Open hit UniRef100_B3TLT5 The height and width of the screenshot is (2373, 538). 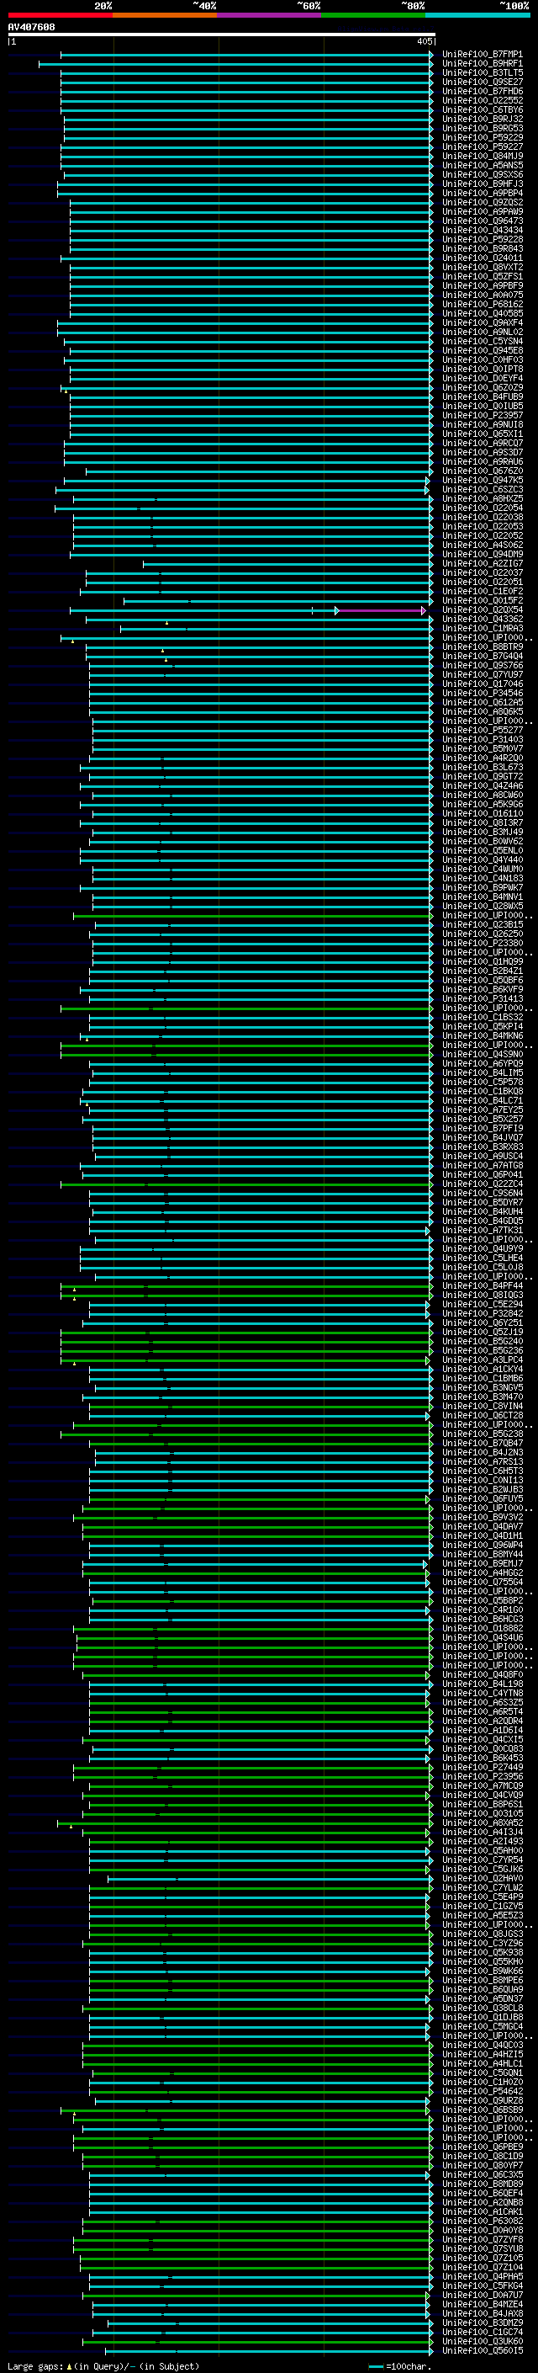(x=482, y=72)
